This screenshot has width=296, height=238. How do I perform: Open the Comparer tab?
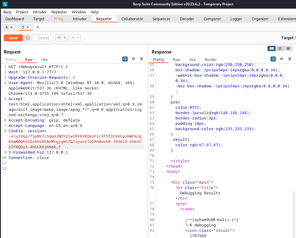tap(212, 19)
